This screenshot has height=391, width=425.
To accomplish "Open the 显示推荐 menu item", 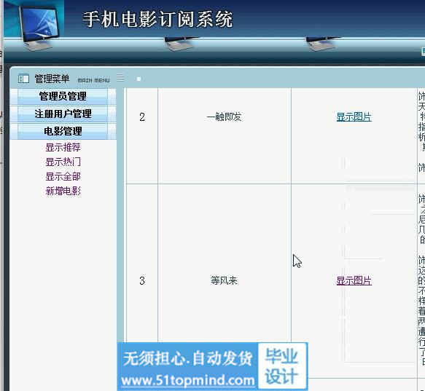I will pyautogui.click(x=63, y=148).
